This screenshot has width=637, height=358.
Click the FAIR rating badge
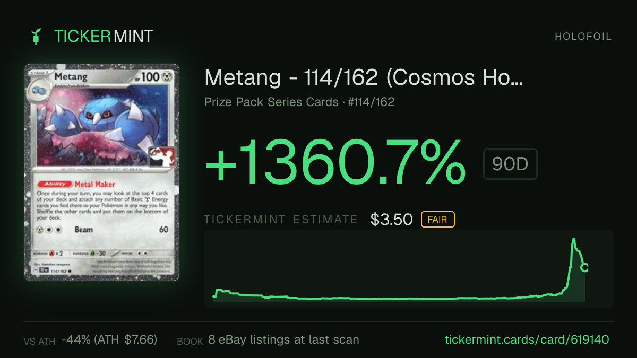(437, 219)
